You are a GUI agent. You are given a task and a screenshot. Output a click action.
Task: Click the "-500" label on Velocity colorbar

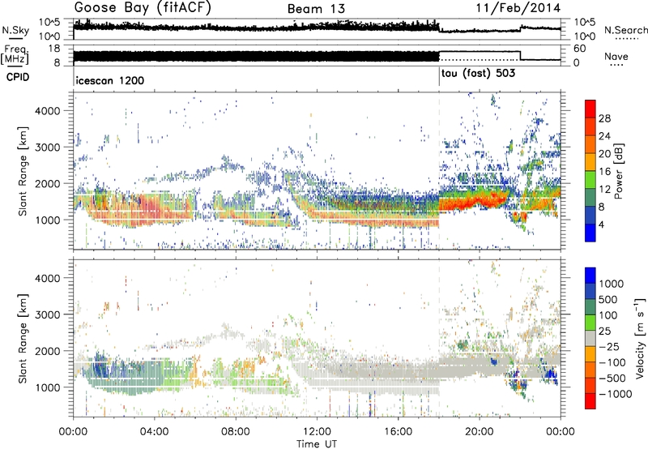(612, 378)
